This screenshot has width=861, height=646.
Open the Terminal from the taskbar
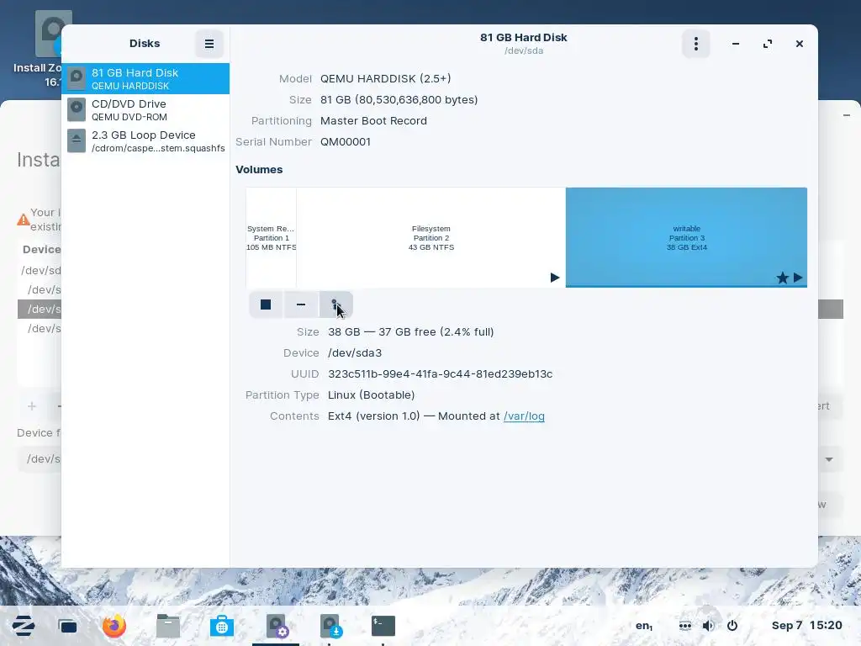click(x=383, y=626)
